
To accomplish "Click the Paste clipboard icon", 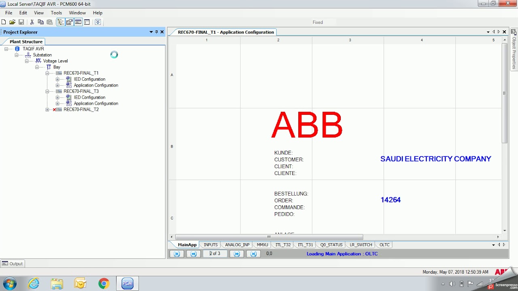I will [x=49, y=22].
